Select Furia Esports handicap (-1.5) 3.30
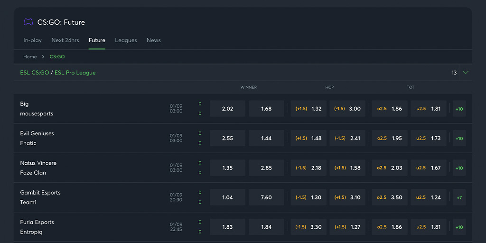Screen dimensions: 486x243 tap(308, 227)
